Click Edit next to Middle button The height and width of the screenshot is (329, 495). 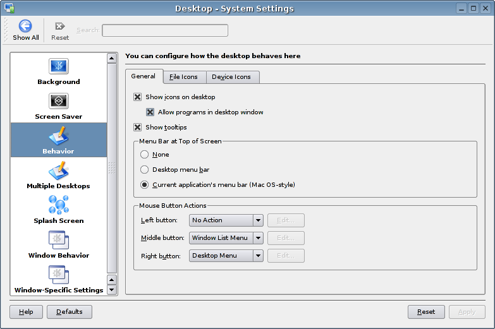point(286,238)
